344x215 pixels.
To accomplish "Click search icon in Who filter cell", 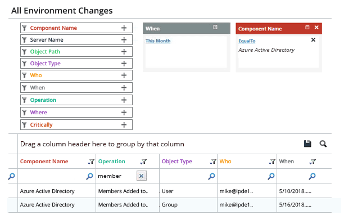I will 271,176.
